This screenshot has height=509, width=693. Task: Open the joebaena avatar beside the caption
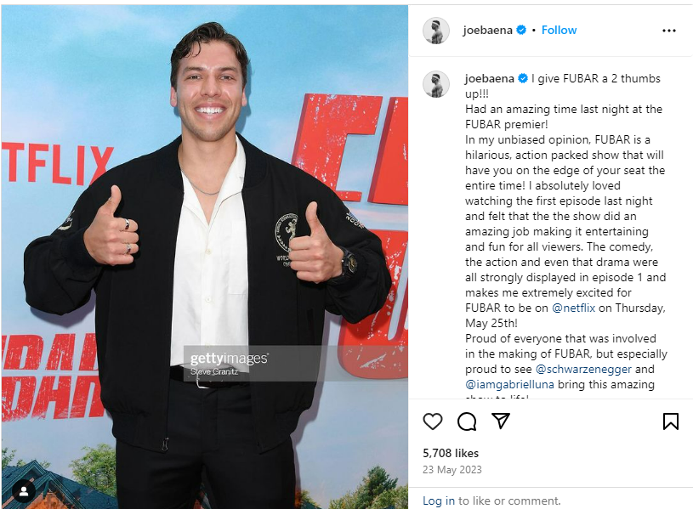(x=435, y=84)
